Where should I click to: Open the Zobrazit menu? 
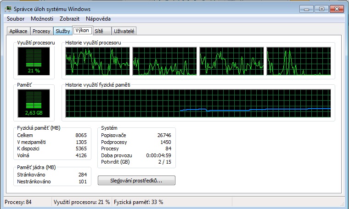pyautogui.click(x=69, y=19)
